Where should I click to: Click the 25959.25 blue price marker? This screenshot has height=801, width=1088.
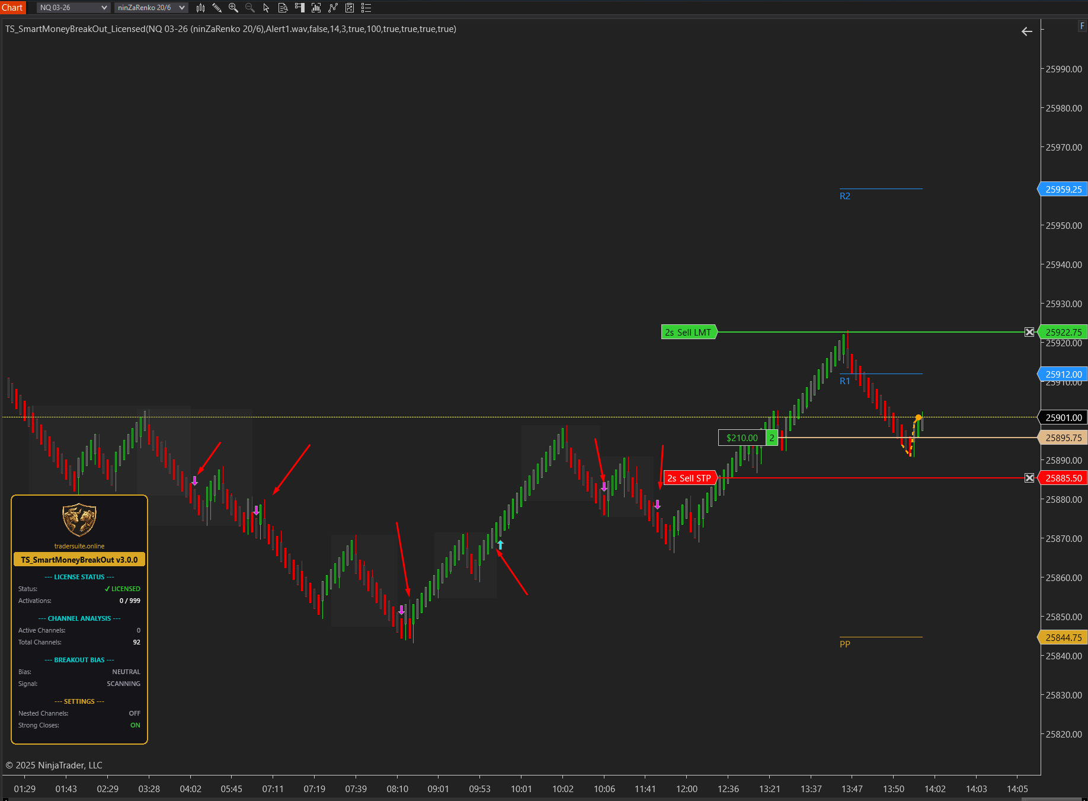tap(1063, 189)
